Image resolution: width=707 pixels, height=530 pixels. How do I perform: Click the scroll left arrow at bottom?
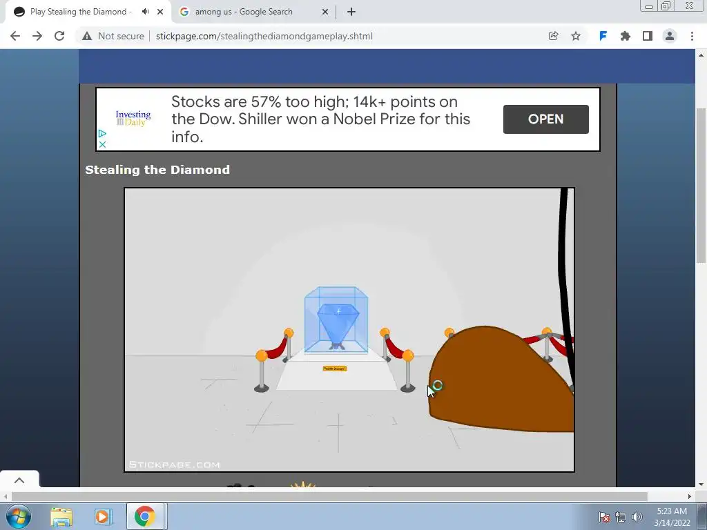5,496
